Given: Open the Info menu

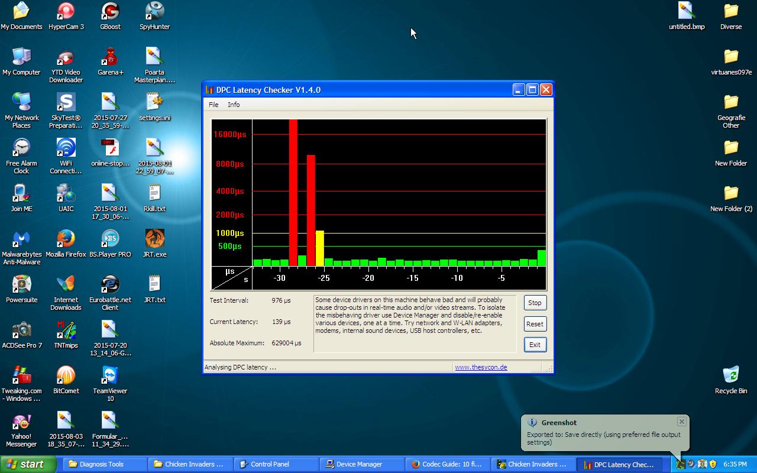Looking at the screenshot, I should pyautogui.click(x=234, y=105).
